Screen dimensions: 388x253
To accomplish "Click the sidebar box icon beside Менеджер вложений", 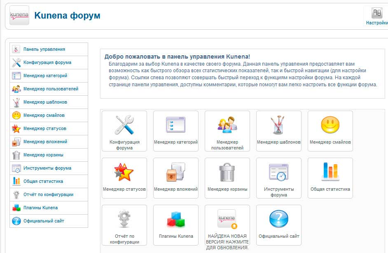I will [16, 142].
